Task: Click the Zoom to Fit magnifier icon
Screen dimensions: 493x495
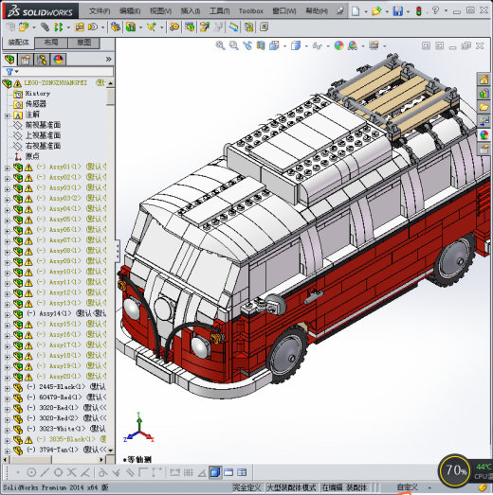Action: 220,45
